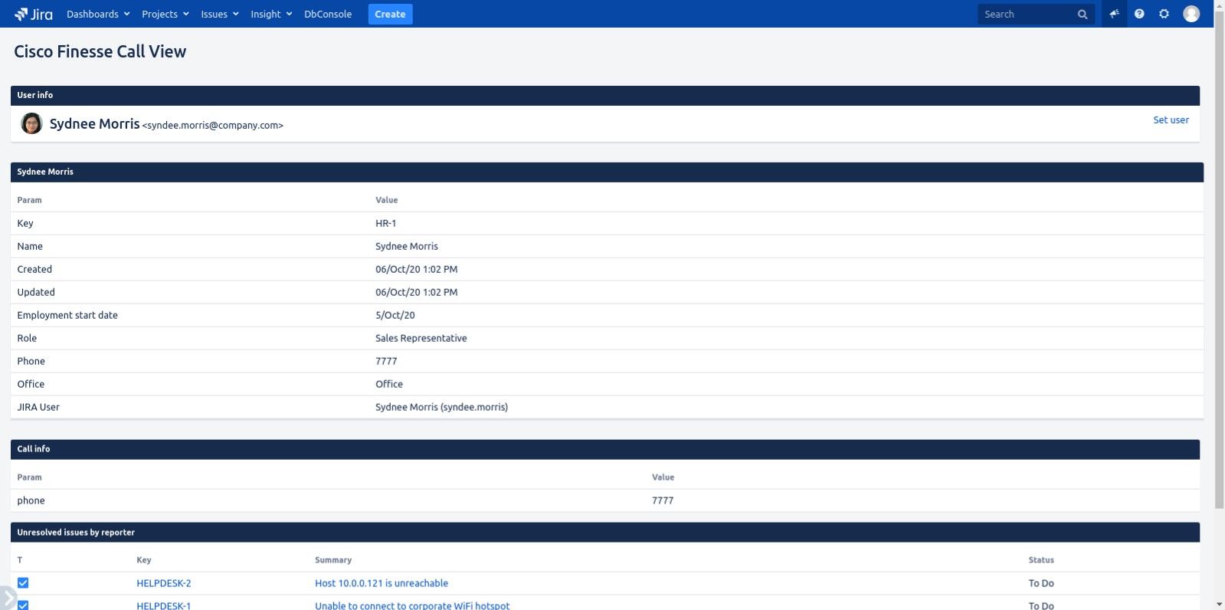Open the feedback megaphone icon
This screenshot has height=610, width=1225.
point(1114,14)
